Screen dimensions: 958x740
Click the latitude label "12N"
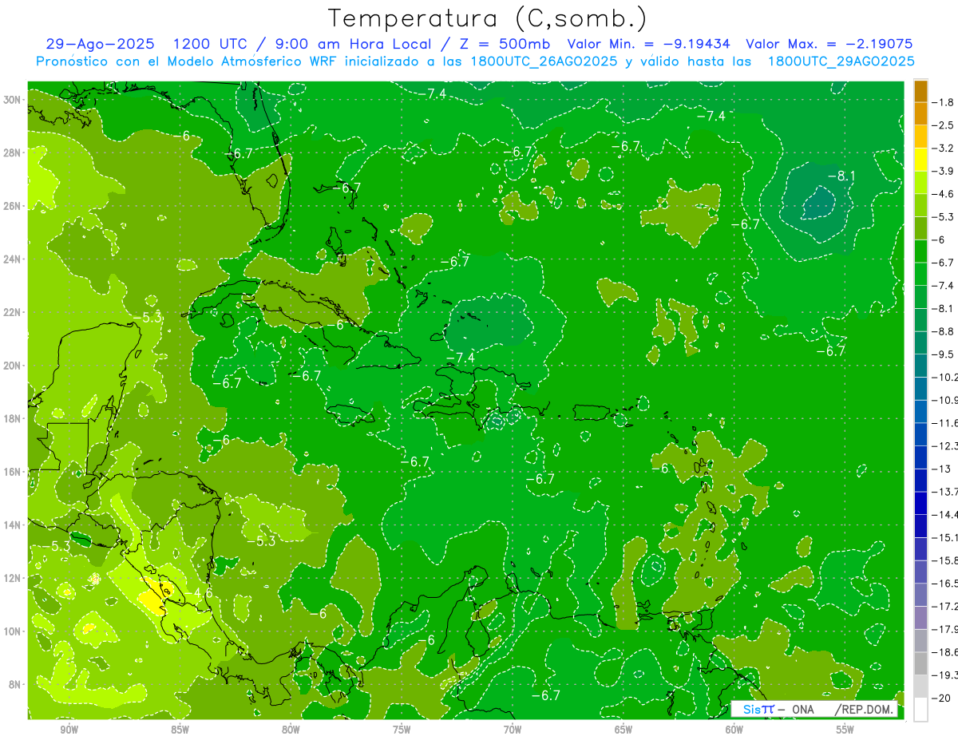pyautogui.click(x=14, y=578)
